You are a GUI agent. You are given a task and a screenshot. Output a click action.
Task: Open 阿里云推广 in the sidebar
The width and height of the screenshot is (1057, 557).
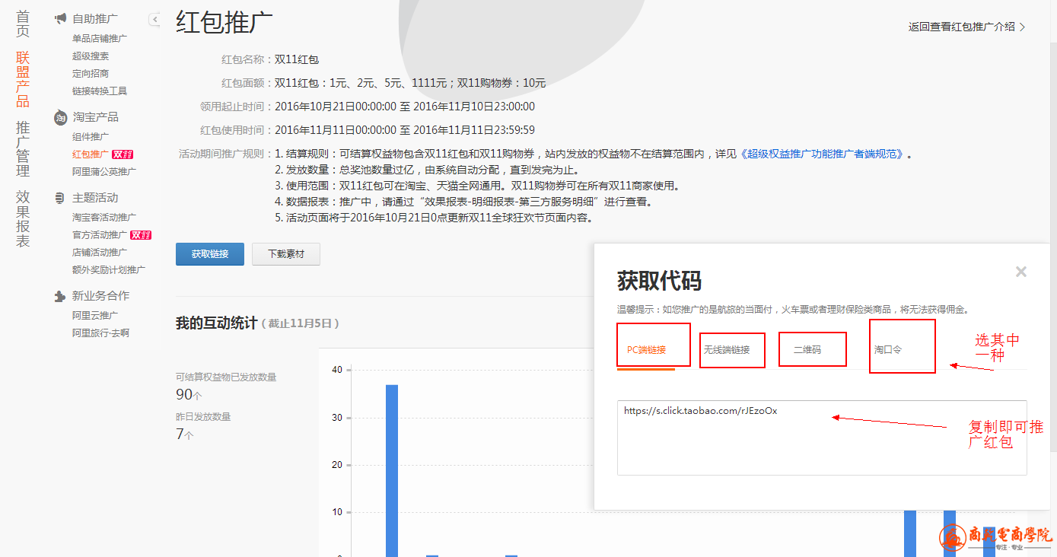95,315
